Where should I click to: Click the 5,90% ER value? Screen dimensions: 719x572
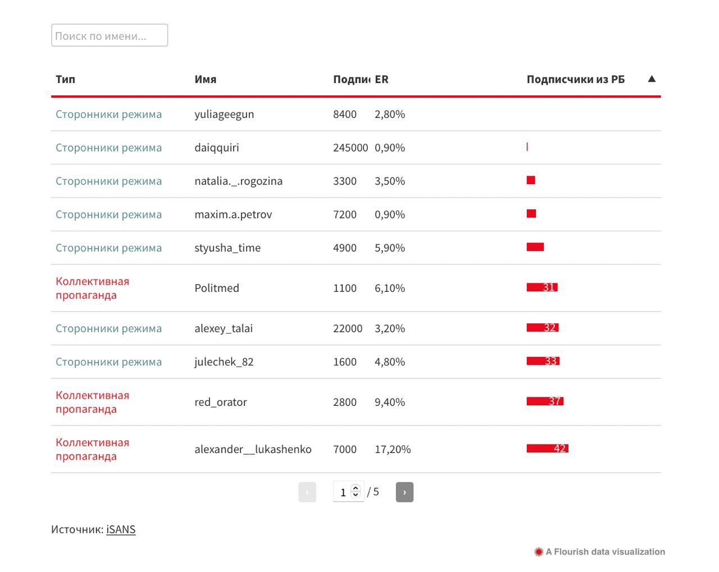pos(390,248)
